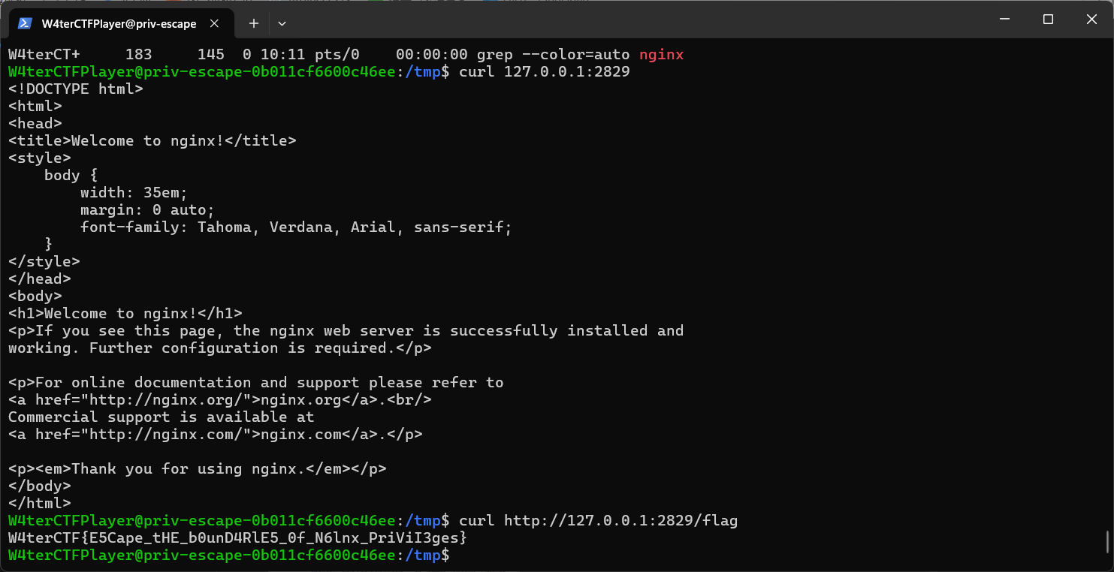This screenshot has height=572, width=1114.
Task: Minimize the terminal window
Action: (x=1004, y=20)
